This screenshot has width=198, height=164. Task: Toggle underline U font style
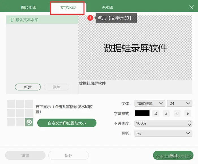(x=177, y=113)
